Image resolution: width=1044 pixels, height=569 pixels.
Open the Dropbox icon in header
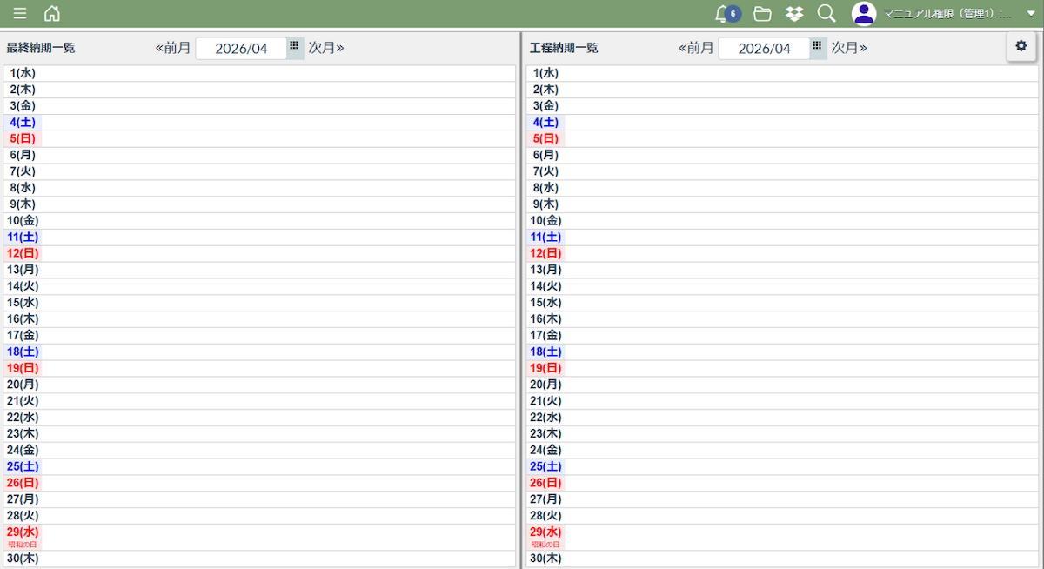point(794,13)
